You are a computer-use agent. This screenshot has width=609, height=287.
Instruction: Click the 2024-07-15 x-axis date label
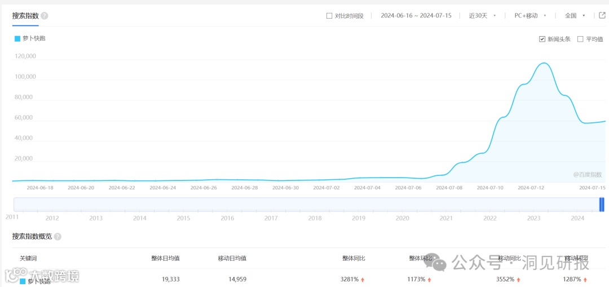pyautogui.click(x=592, y=188)
